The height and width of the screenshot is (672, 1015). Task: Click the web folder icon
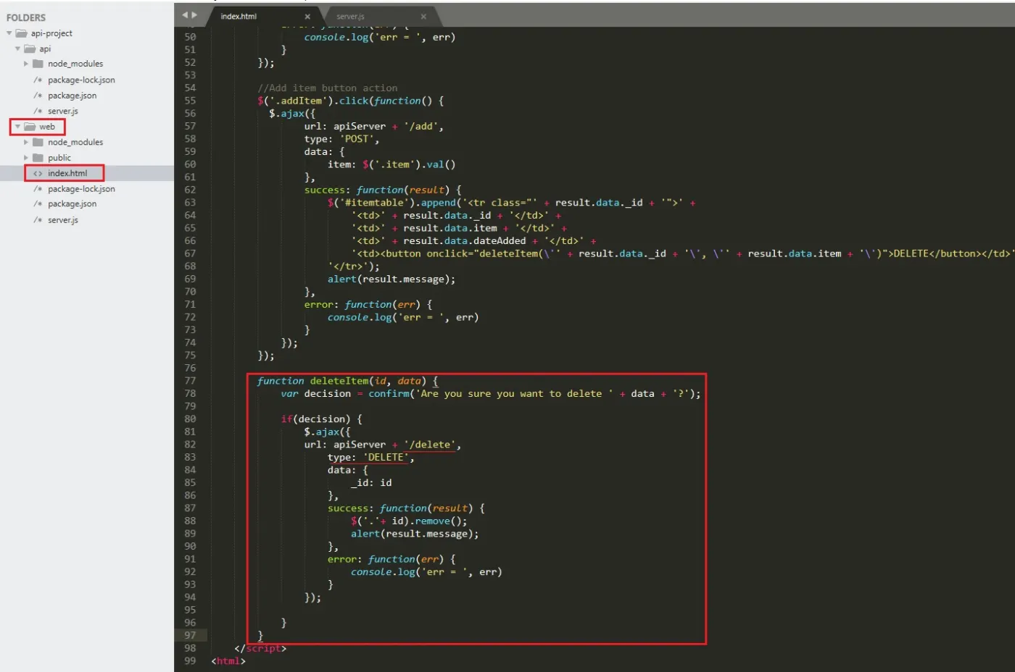click(30, 127)
